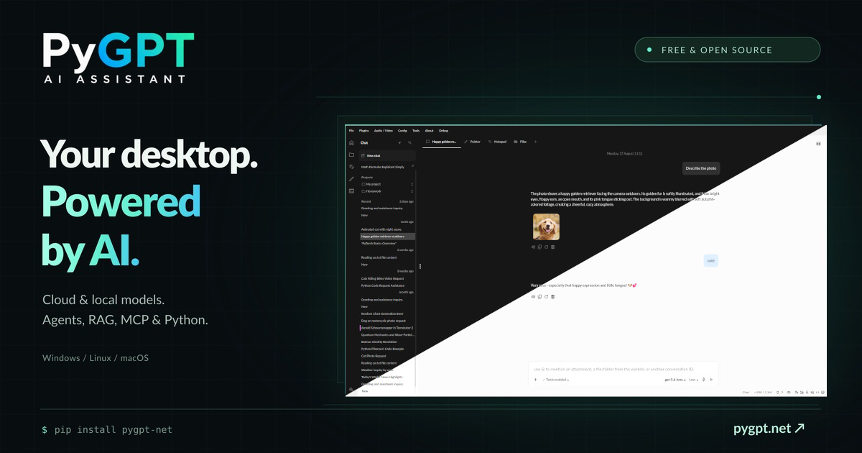The height and width of the screenshot is (453, 862).
Task: Delete the 'Very cute' reply
Action: click(x=552, y=296)
